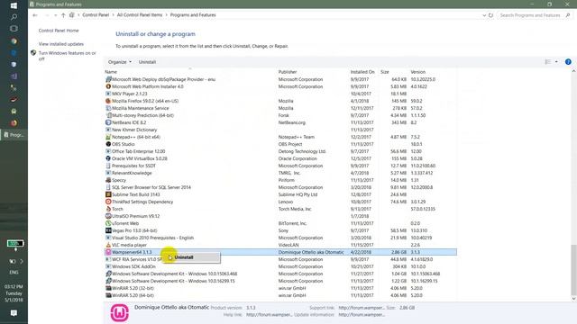
Task: Open the Windows Start menu
Action: tap(14, 5)
